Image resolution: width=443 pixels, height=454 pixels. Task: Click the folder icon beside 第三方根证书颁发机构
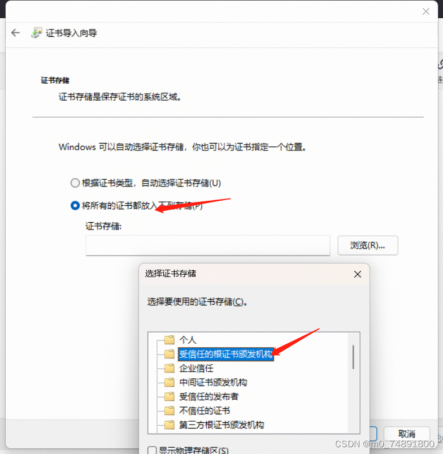pos(170,425)
